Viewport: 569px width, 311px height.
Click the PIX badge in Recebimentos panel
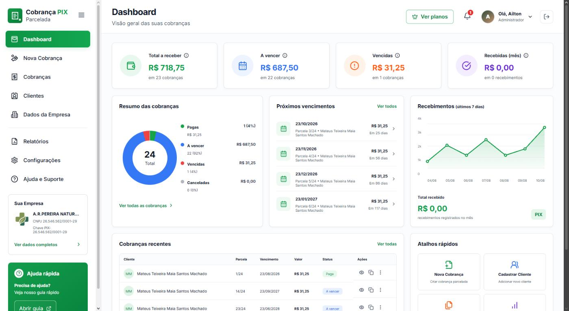click(538, 214)
